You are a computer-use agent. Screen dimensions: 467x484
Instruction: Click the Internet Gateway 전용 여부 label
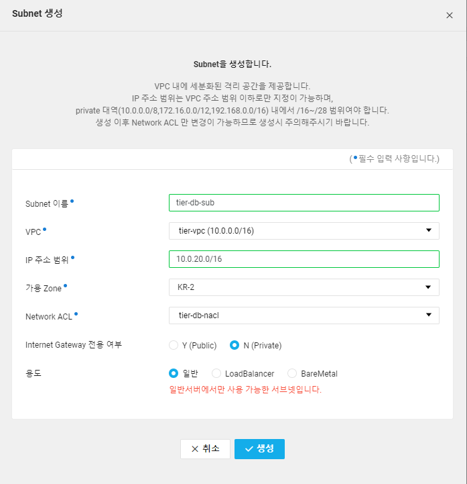pyautogui.click(x=74, y=345)
